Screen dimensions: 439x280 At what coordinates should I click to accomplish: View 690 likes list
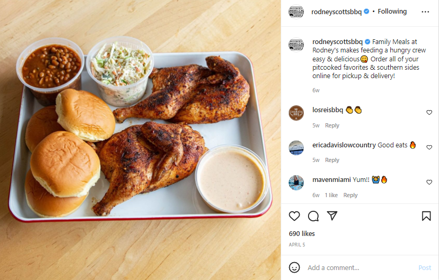302,233
